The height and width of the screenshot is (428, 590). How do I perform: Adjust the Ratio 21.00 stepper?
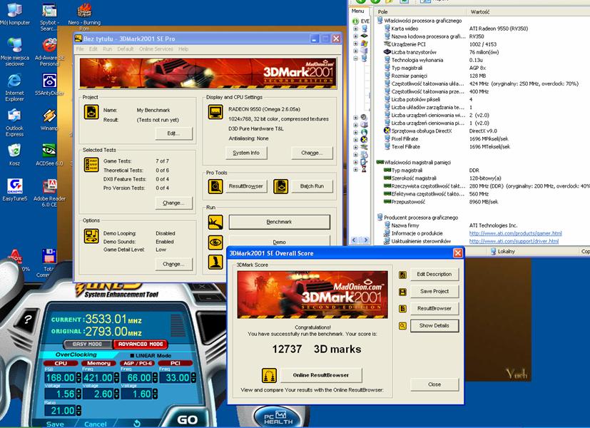[x=78, y=410]
